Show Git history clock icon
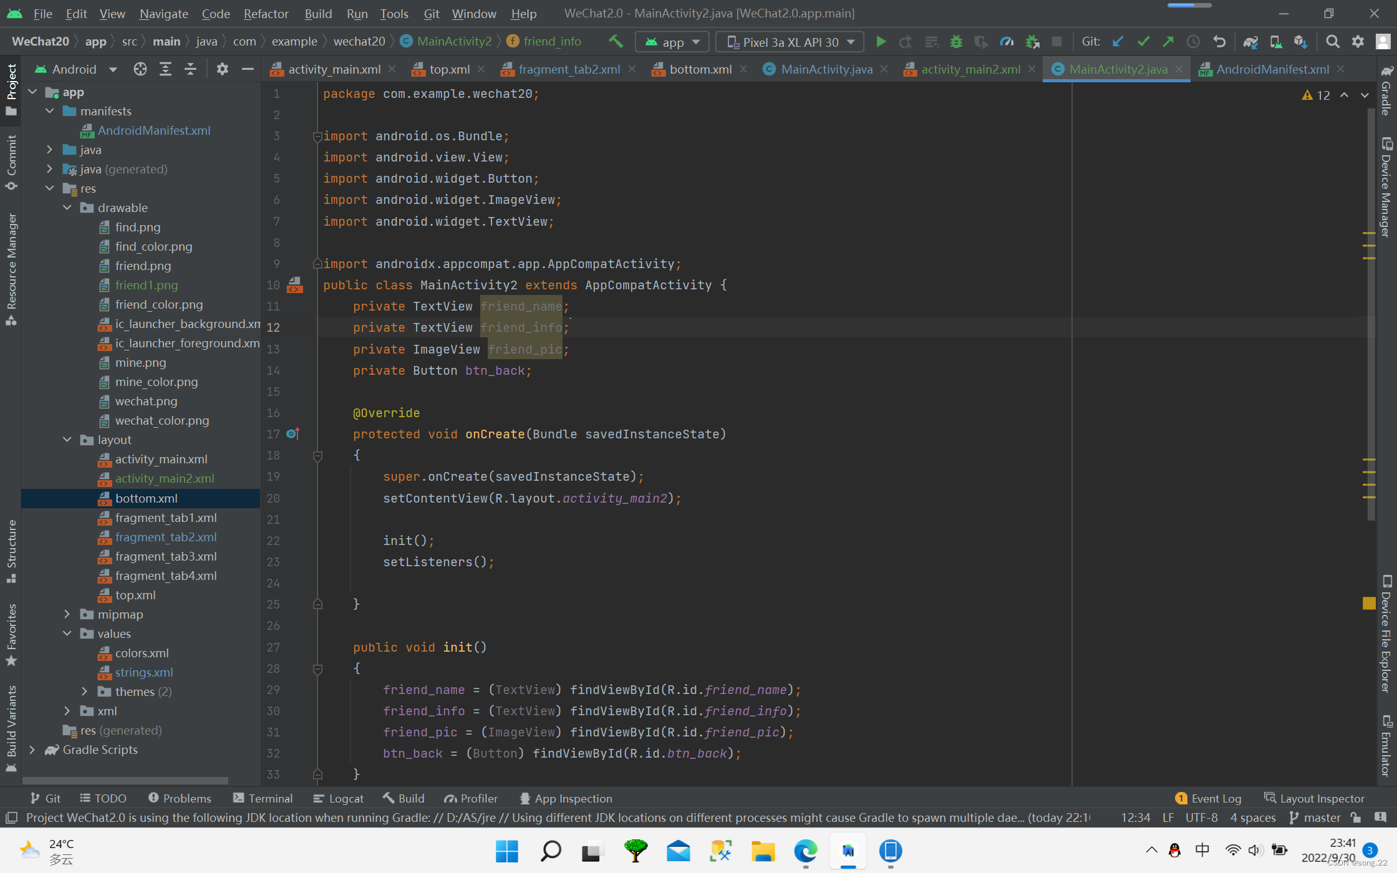This screenshot has width=1397, height=873. point(1193,42)
